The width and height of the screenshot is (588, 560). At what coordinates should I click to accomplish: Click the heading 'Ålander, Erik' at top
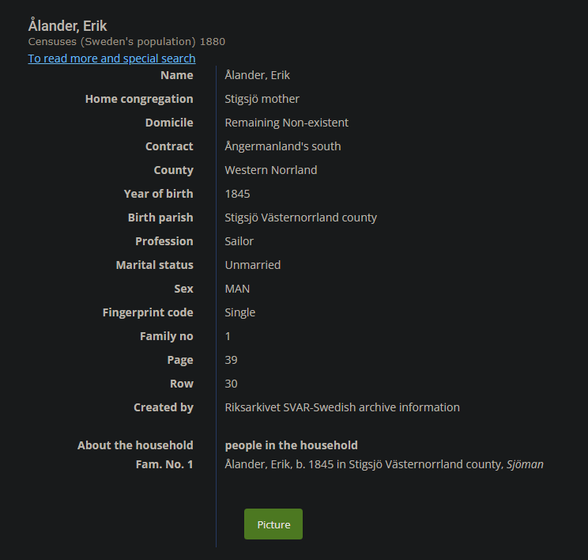pos(68,26)
